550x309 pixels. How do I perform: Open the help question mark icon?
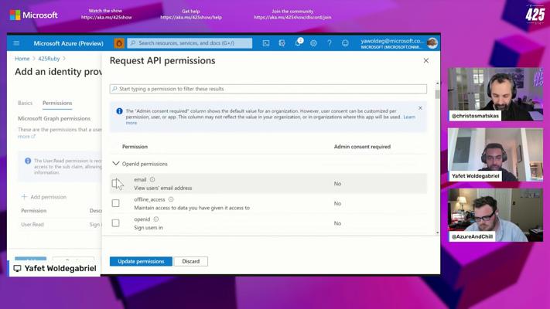click(330, 43)
